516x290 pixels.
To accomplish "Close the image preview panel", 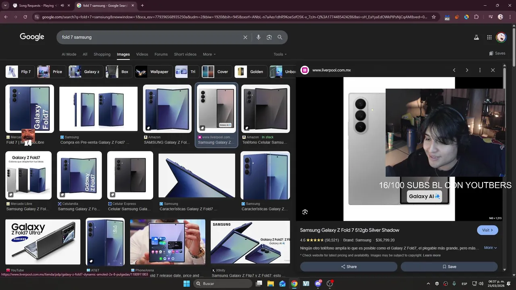I will tap(493, 70).
